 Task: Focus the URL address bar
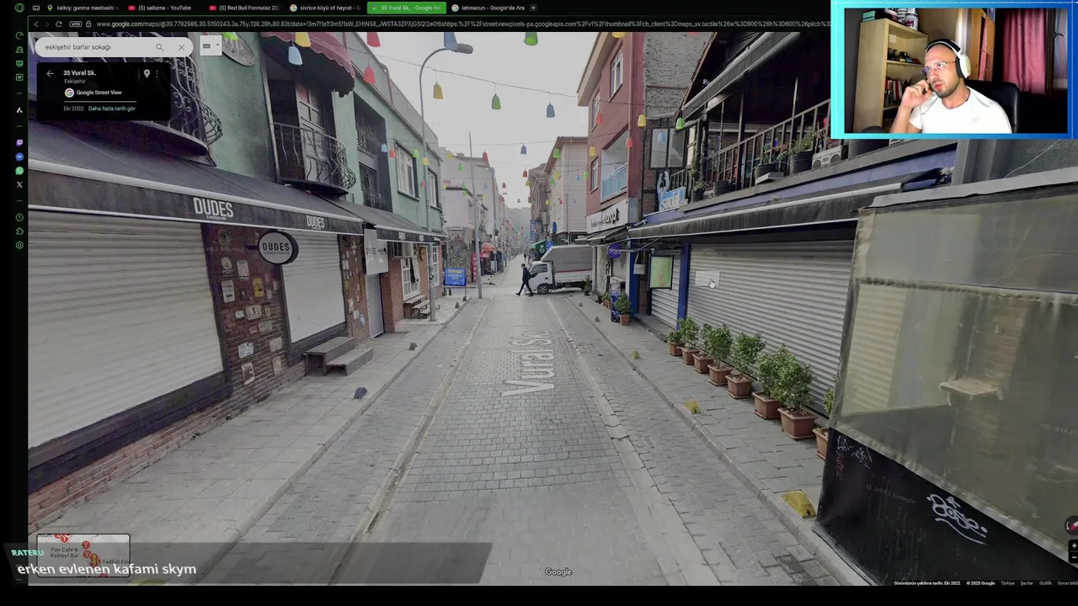click(463, 24)
